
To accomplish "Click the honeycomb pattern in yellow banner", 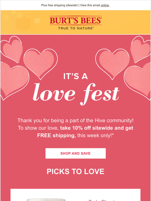I will tap(21, 21).
